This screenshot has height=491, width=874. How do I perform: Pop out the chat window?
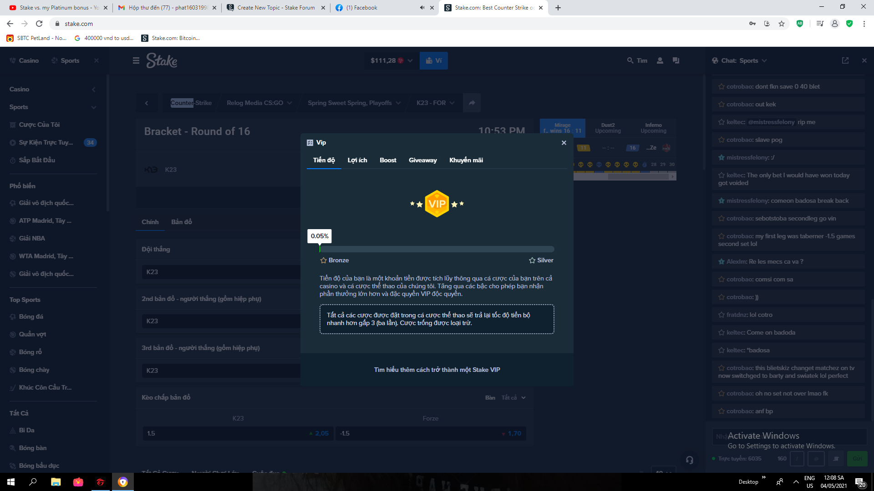click(x=845, y=60)
